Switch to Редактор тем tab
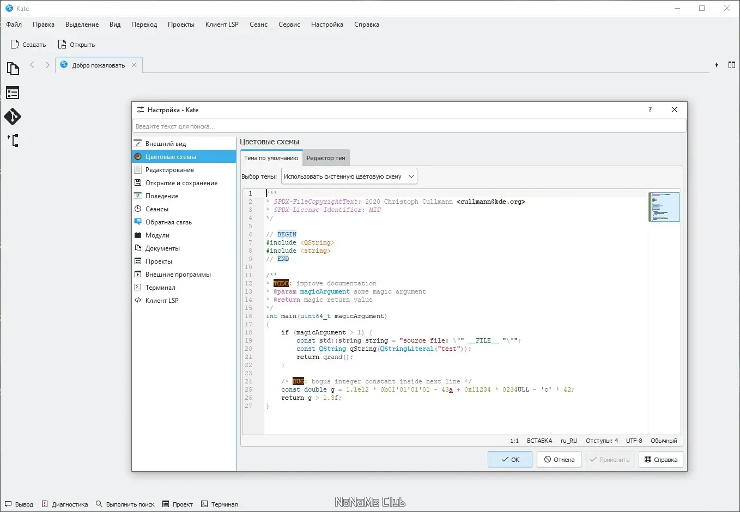This screenshot has width=740, height=512. click(326, 158)
